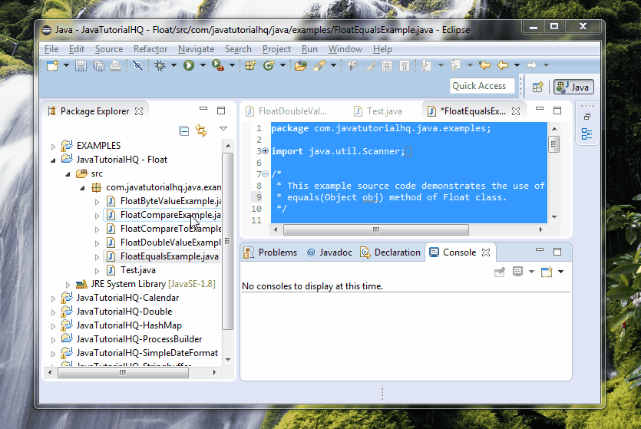
Task: Toggle Link with Editor in Package Explorer
Action: point(201,130)
